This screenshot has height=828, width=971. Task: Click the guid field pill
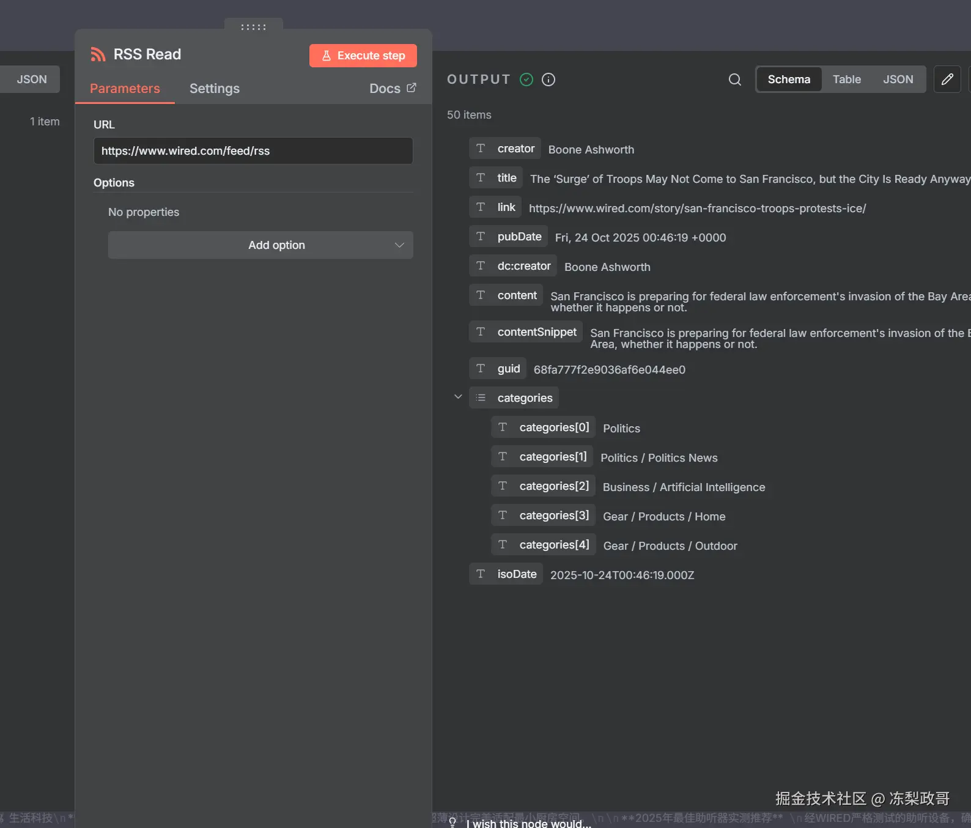498,369
